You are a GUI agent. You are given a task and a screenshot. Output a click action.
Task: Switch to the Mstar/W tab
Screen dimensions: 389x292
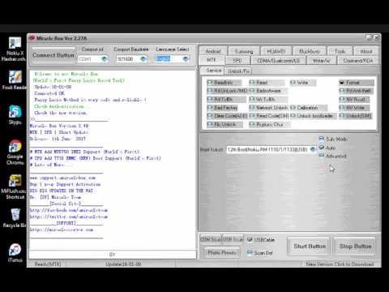tap(322, 61)
